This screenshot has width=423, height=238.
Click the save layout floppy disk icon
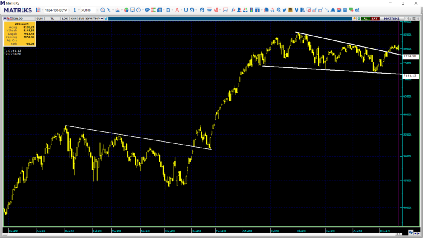pos(38,10)
